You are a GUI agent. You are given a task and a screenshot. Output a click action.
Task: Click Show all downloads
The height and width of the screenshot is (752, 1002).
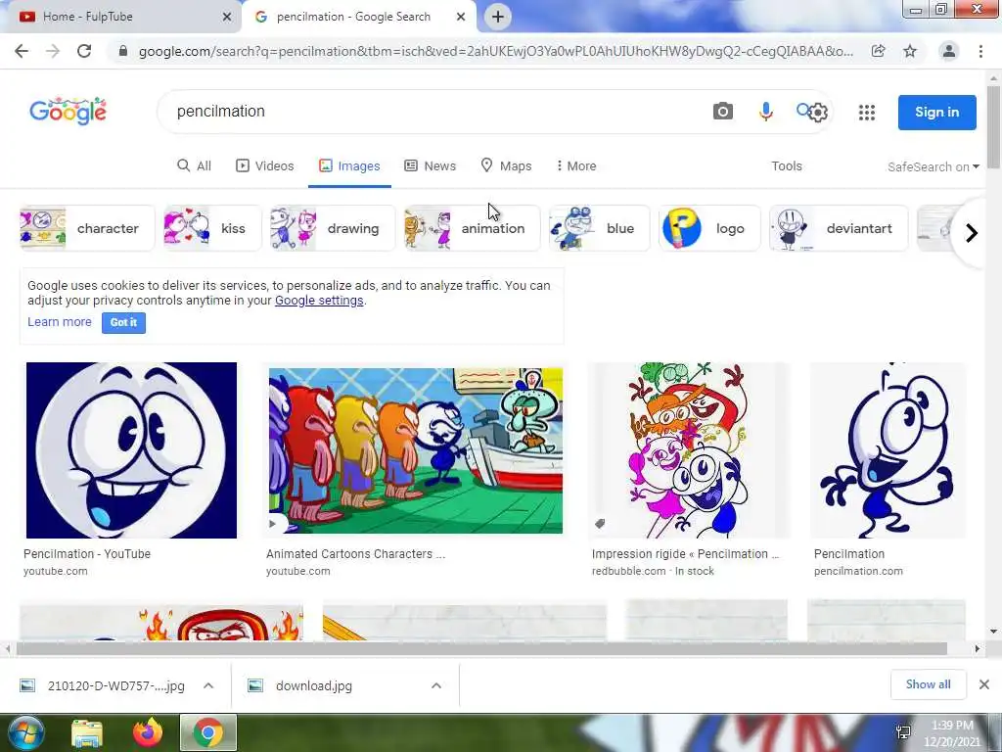[928, 684]
